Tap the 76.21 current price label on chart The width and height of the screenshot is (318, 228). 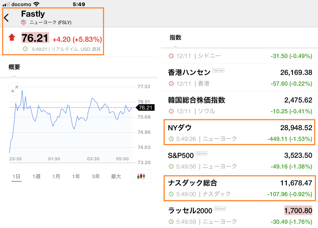click(x=145, y=107)
